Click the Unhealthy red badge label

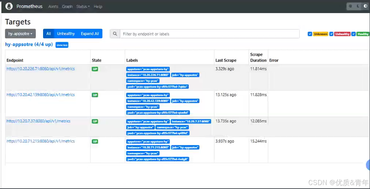pos(342,34)
